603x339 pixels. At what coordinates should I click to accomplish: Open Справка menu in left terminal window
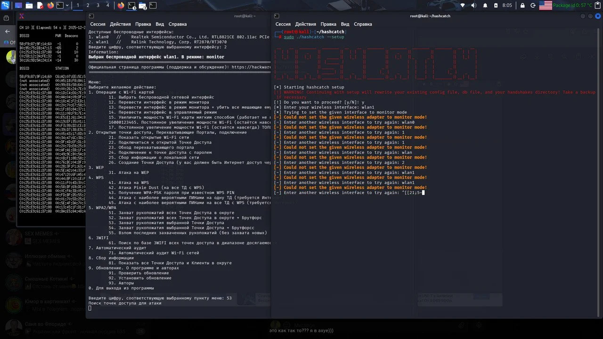[178, 24]
